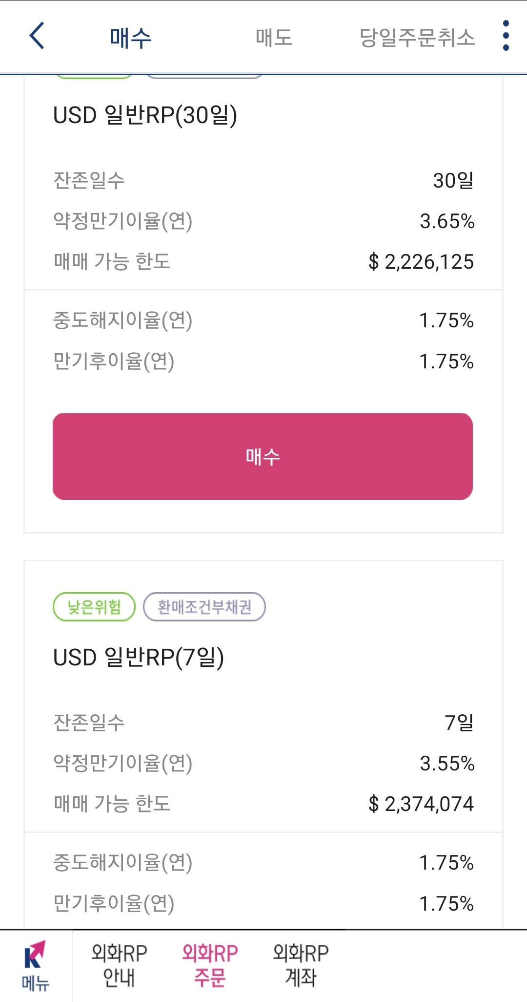Tap the 7일 잔존일수 value
The height and width of the screenshot is (1002, 527).
tap(459, 723)
